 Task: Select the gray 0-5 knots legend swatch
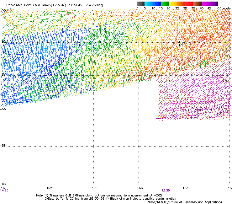(140, 4)
